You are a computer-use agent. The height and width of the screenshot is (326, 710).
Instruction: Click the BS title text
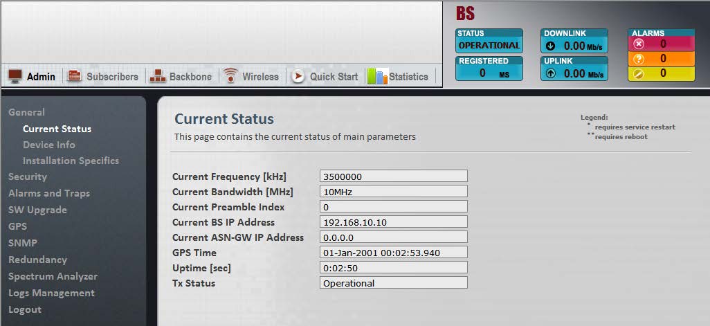pyautogui.click(x=465, y=14)
